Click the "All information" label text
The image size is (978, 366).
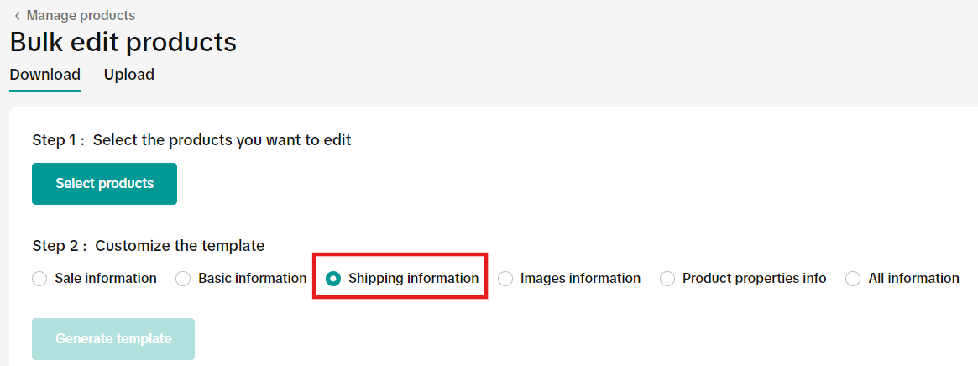click(914, 279)
